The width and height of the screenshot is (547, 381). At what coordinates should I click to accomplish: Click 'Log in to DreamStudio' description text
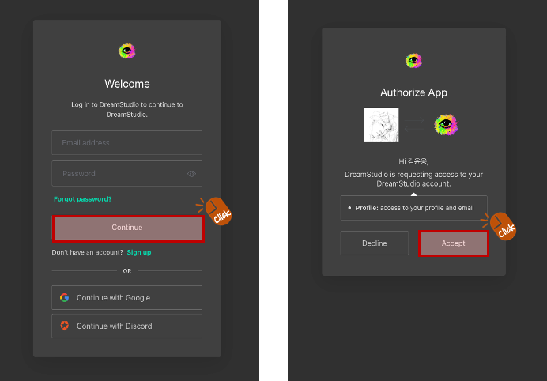127,109
